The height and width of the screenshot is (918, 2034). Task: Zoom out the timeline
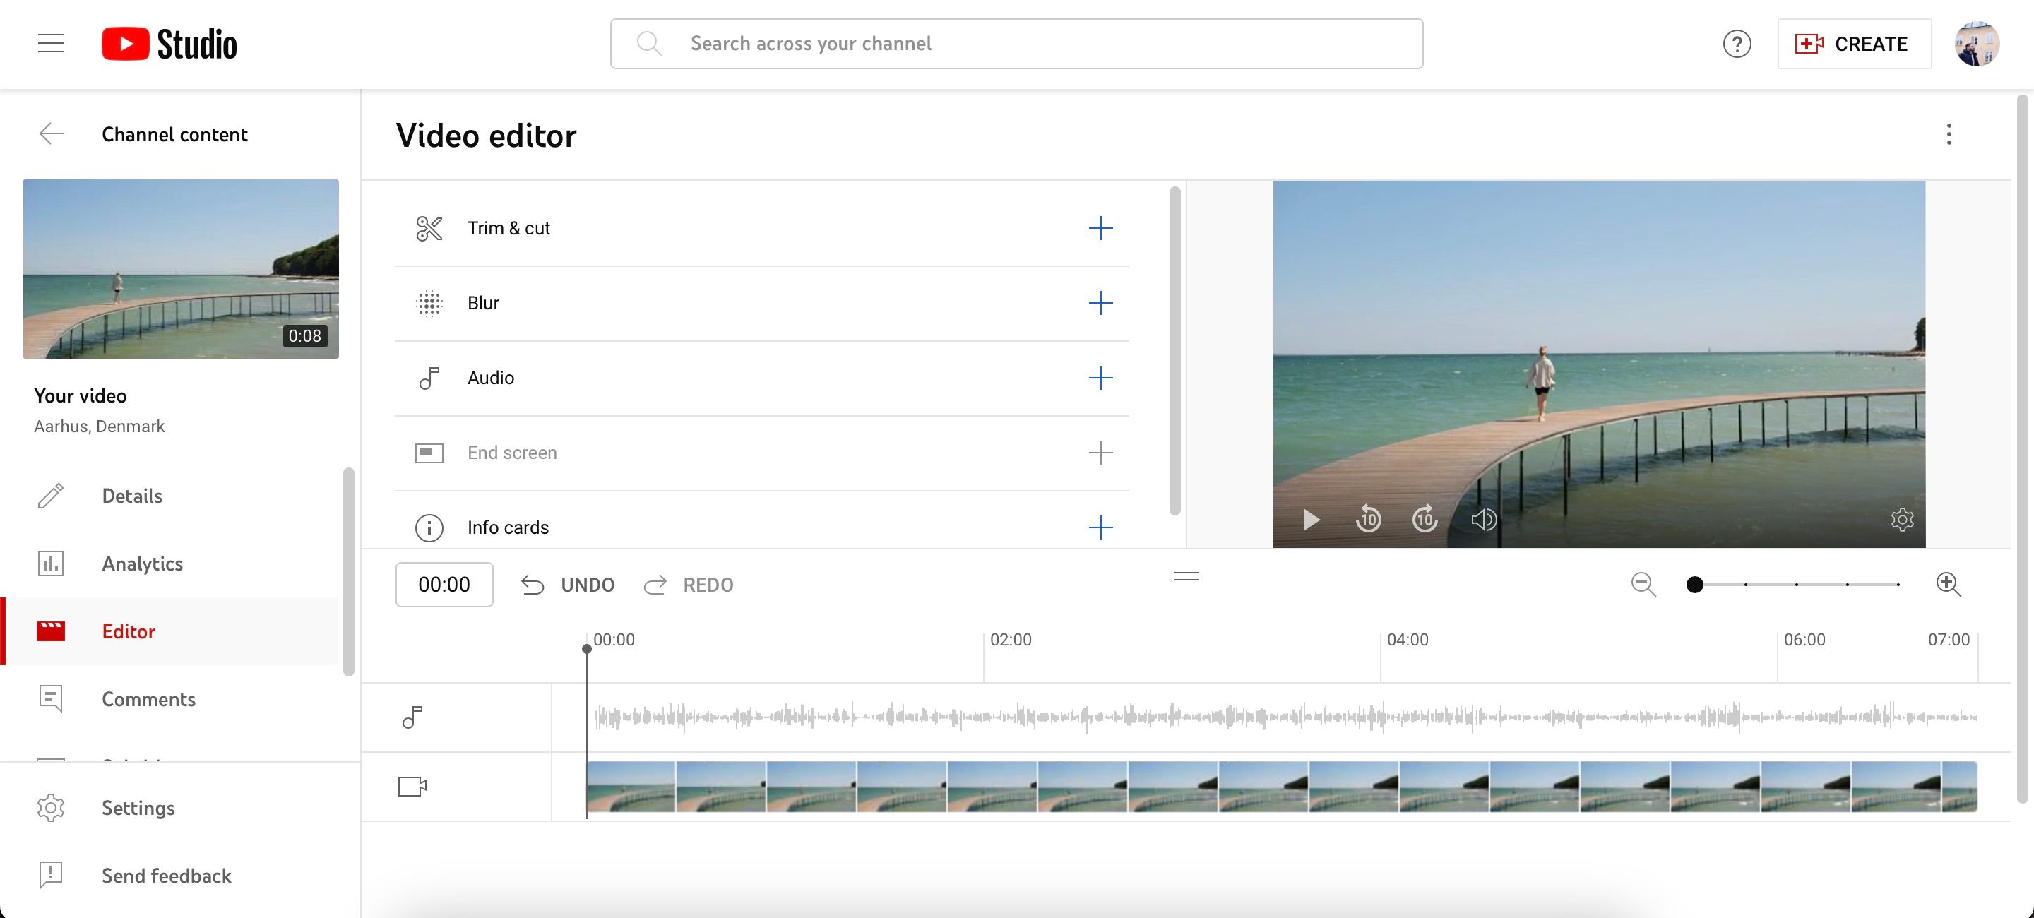(x=1643, y=584)
